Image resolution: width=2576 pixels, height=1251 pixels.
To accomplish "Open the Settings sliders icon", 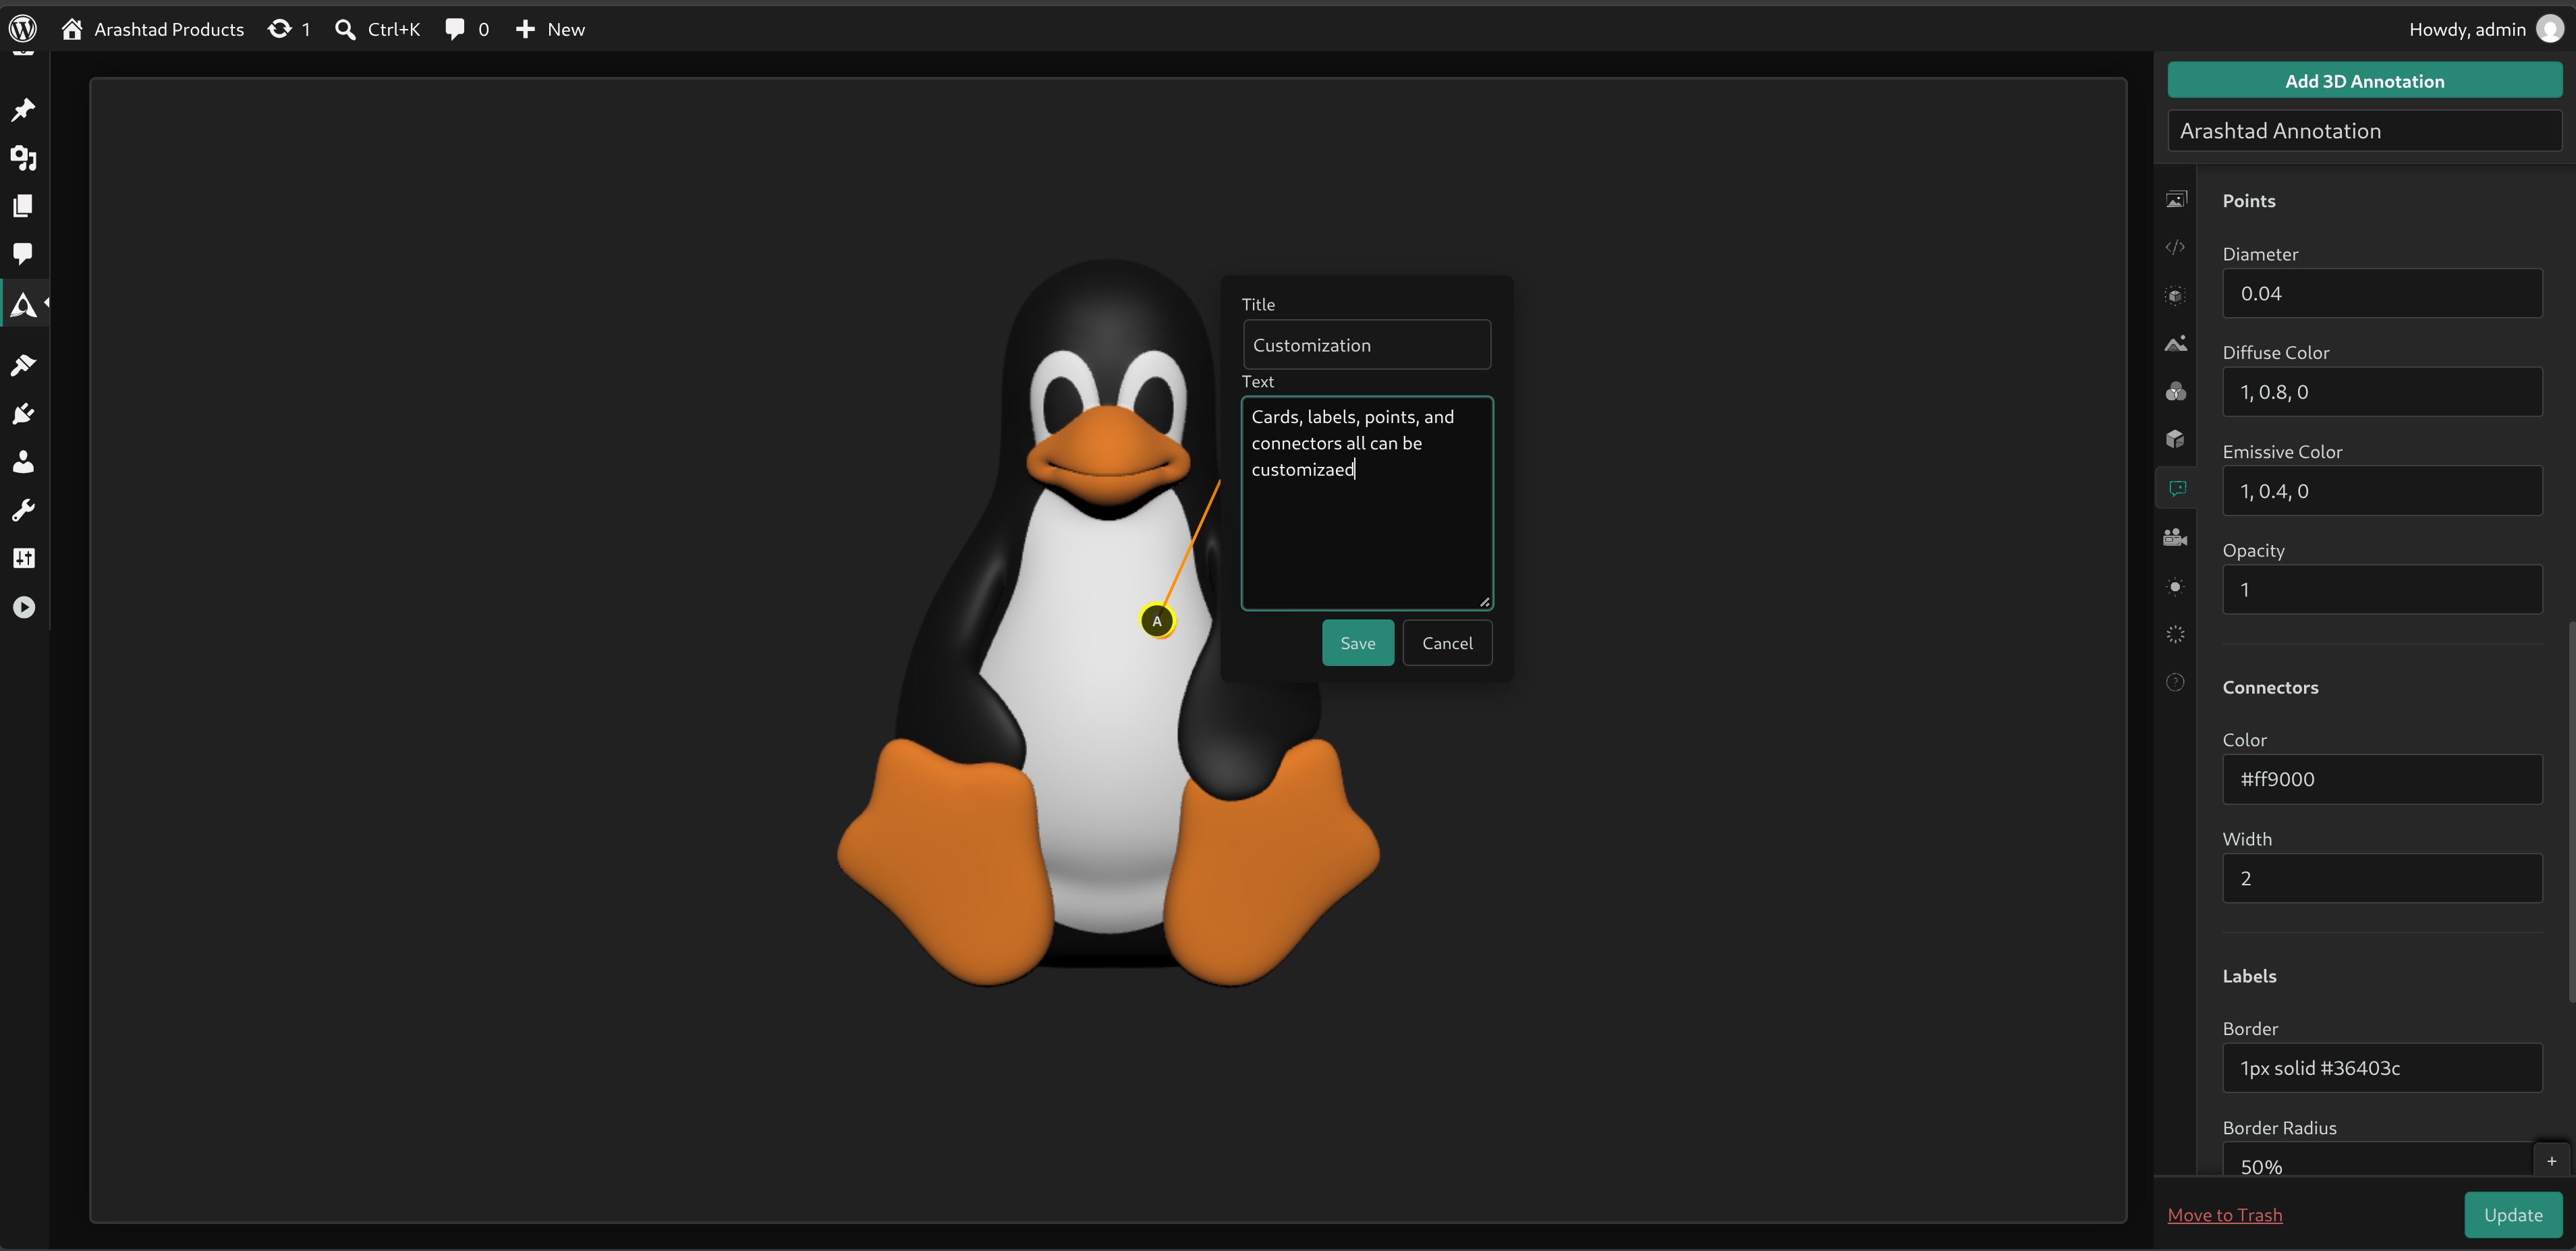I will point(23,558).
